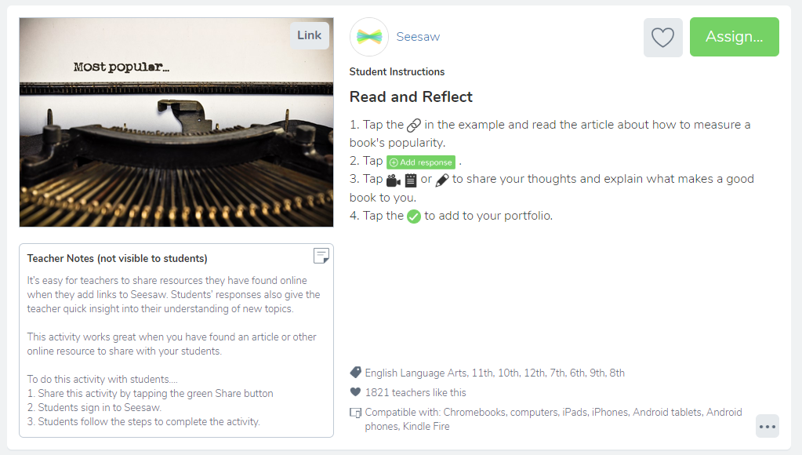802x455 pixels.
Task: Open the Assign... dropdown button
Action: [x=734, y=37]
